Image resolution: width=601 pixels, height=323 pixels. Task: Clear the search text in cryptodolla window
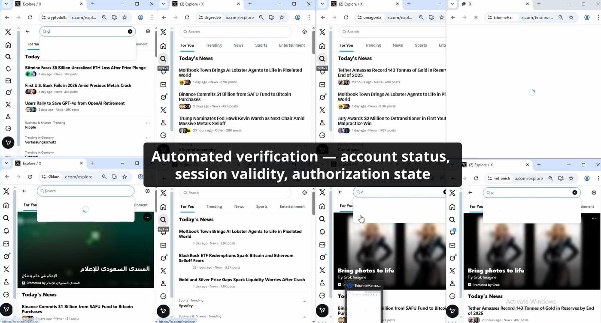tap(130, 31)
